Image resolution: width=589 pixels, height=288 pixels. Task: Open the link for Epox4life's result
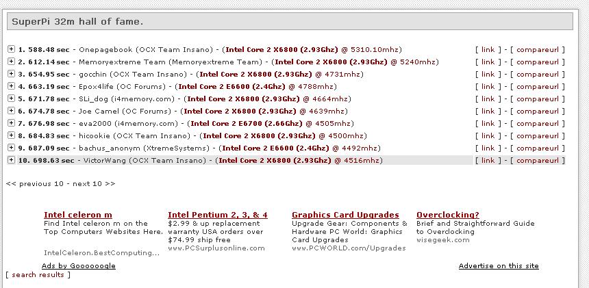(x=488, y=87)
